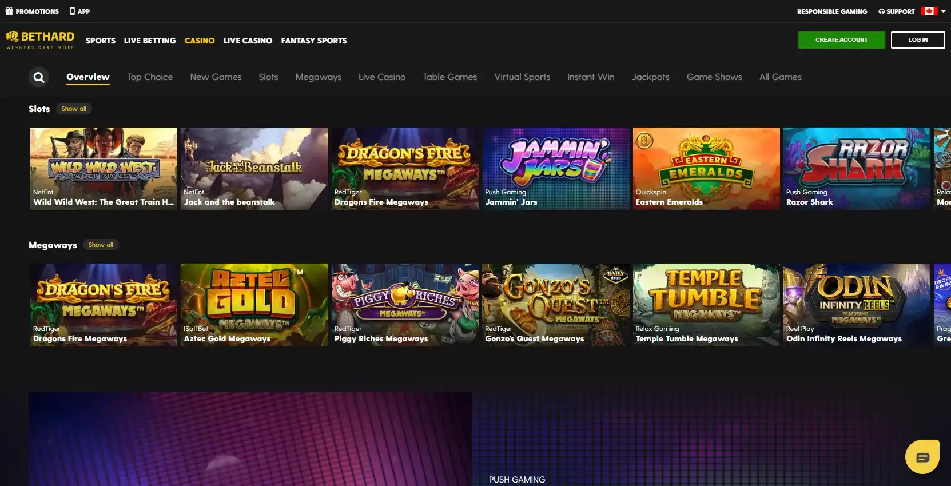Click the Support headset link

pos(896,11)
